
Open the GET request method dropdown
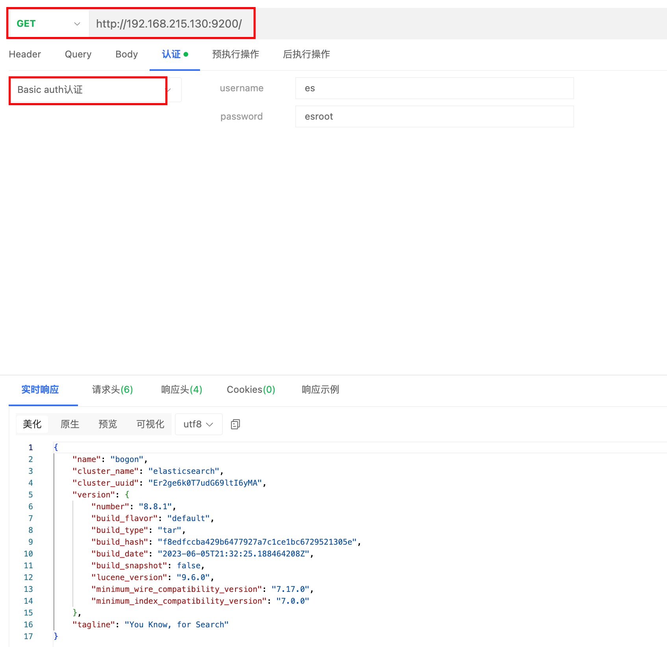pyautogui.click(x=48, y=24)
